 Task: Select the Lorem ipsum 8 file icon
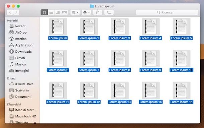(120, 58)
